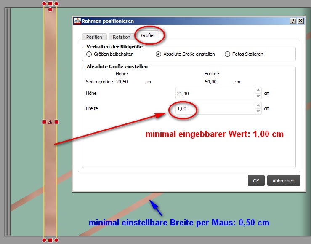Cancel with the Abbrechen button
Screen dimensions: 311x244
click(x=283, y=181)
